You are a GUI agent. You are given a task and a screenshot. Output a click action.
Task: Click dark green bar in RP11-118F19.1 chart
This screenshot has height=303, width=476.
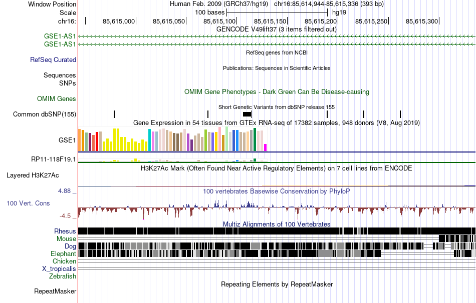(x=255, y=160)
